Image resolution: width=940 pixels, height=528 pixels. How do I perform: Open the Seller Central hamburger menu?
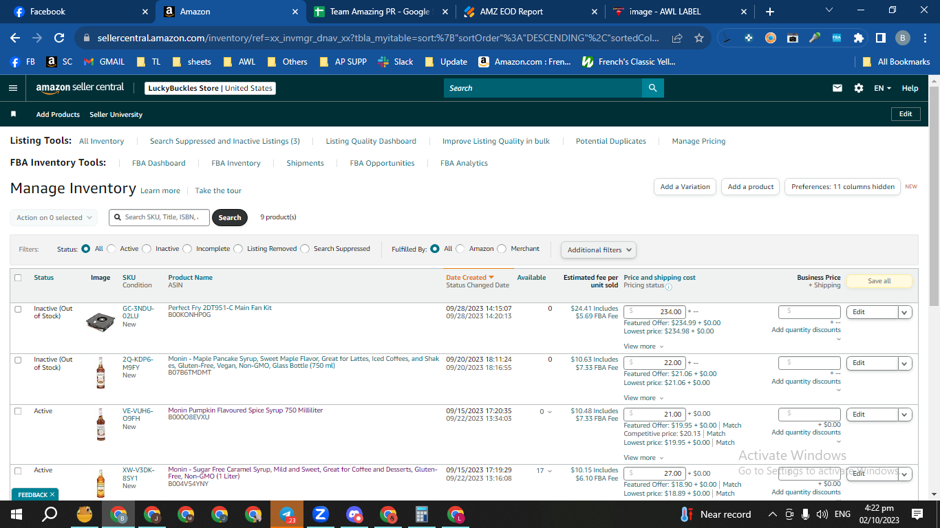[x=12, y=88]
